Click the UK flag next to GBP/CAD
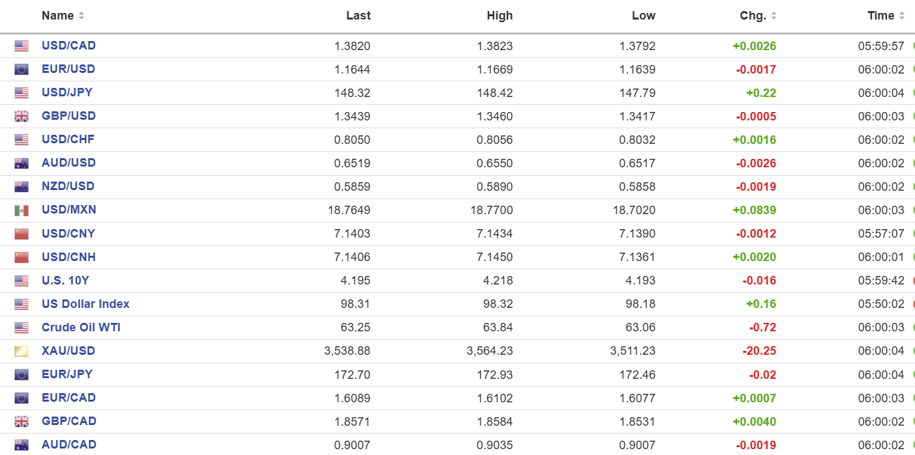Viewport: 915px width, 455px height. [22, 422]
